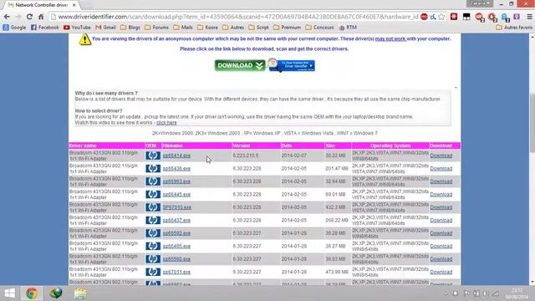
Task: Open the Autres favoris folder
Action: [514, 28]
